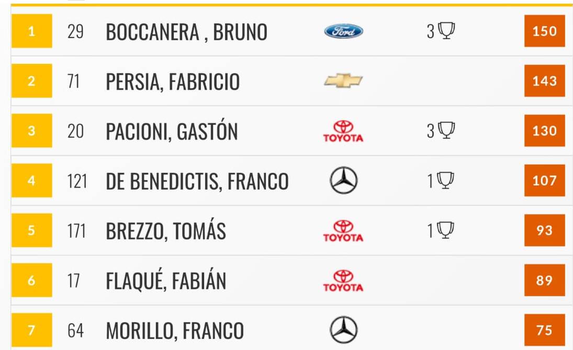Open DE BENEDICTIS, FRANCO profile
This screenshot has width=573, height=350.
[197, 181]
